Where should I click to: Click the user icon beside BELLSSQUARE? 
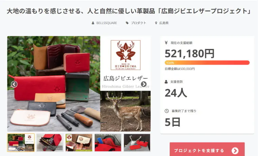pyautogui.click(x=93, y=23)
